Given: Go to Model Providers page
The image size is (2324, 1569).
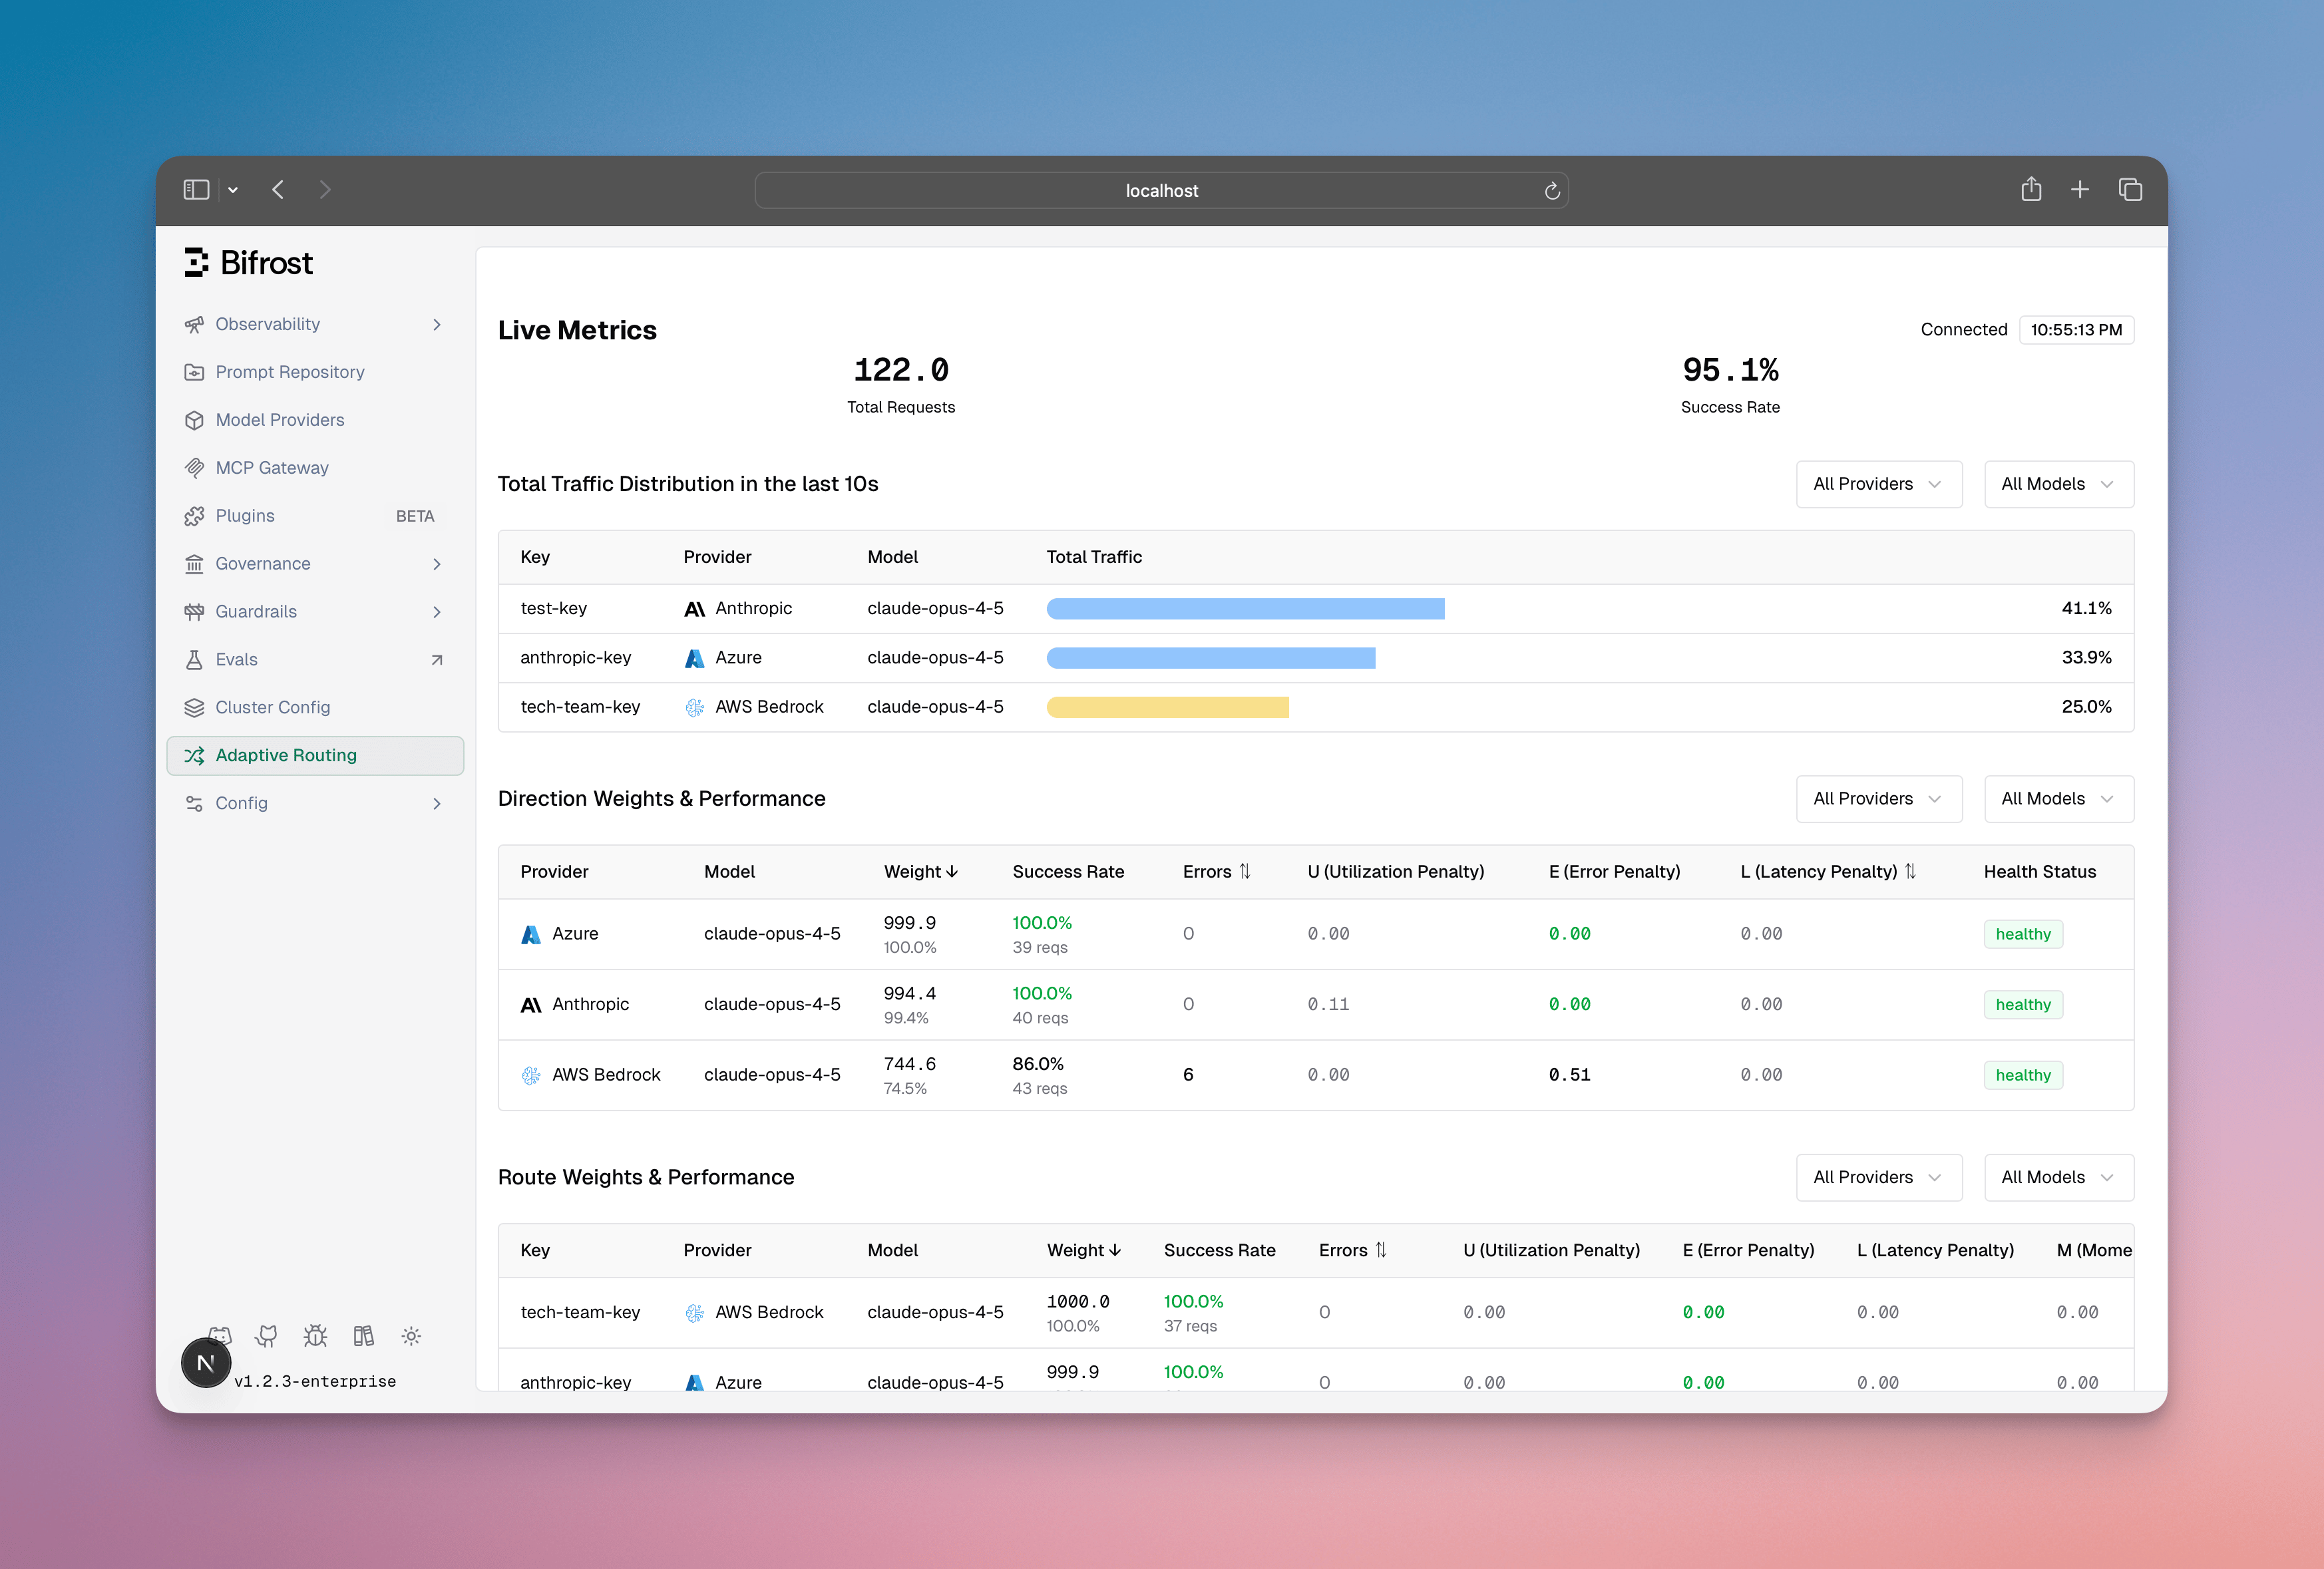Looking at the screenshot, I should (315, 420).
